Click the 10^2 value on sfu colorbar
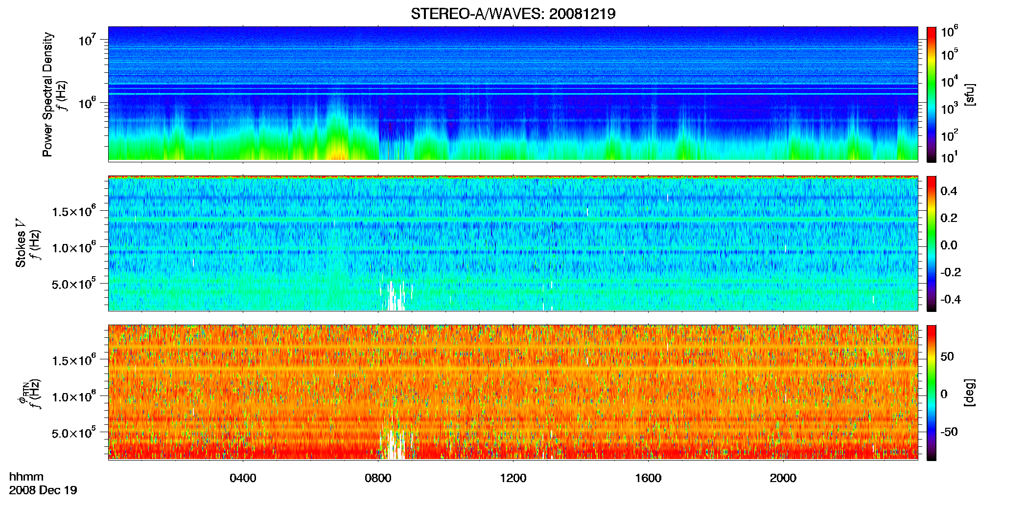Image resolution: width=1026 pixels, height=528 pixels. coord(949,134)
